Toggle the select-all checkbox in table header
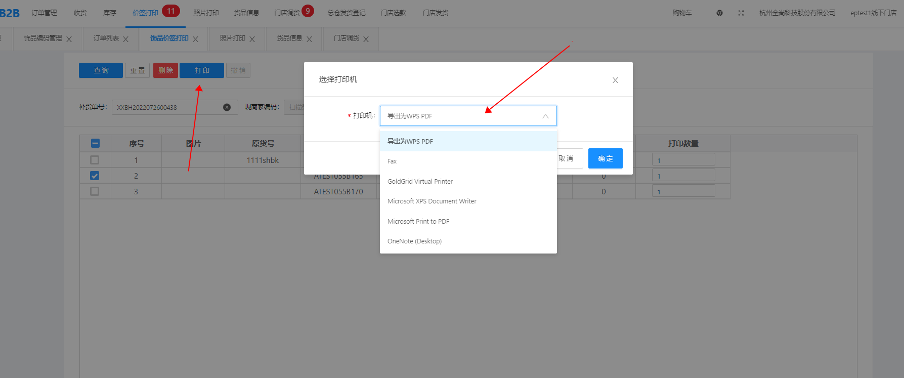Screen dimensions: 904x378 click(x=95, y=144)
